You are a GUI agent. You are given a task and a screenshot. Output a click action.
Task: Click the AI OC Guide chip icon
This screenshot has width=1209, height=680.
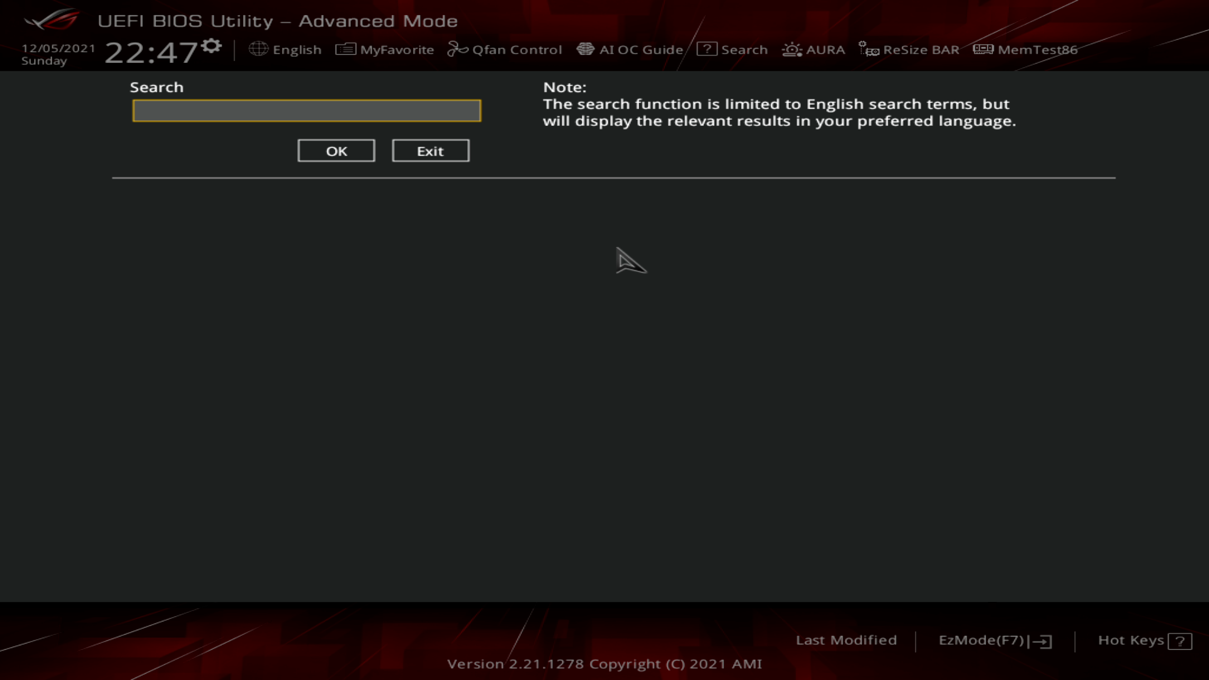pos(585,49)
